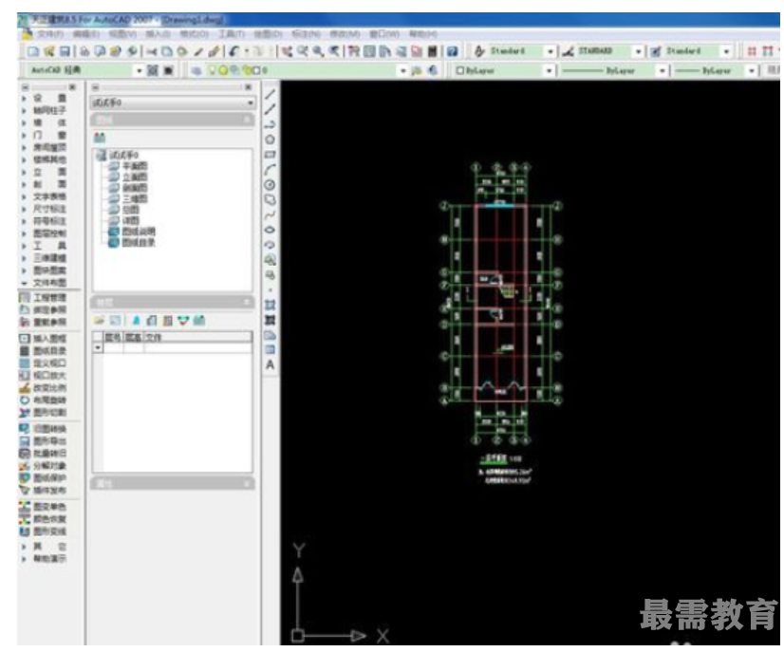Open the 格式(O) menu
The width and height of the screenshot is (784, 652).
tap(195, 34)
